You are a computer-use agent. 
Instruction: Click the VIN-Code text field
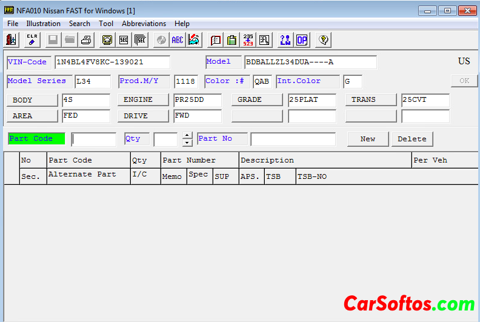(112, 62)
